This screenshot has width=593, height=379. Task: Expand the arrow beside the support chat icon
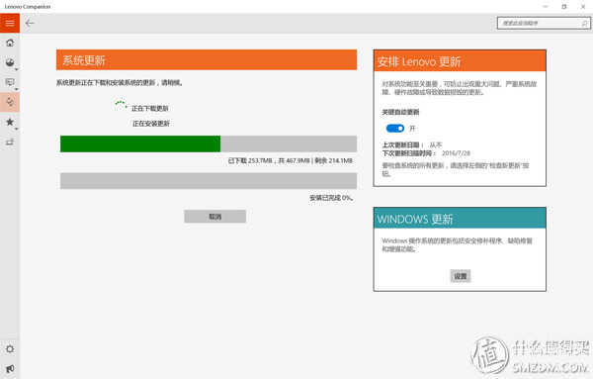pyautogui.click(x=17, y=89)
